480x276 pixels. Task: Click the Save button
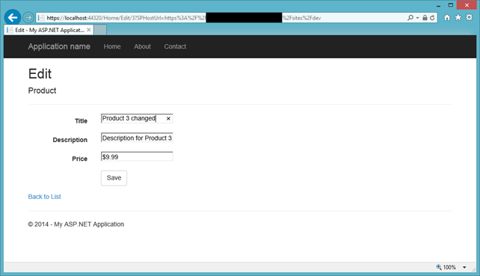(114, 178)
